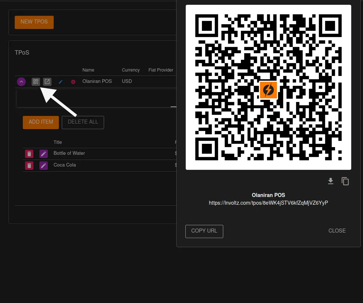Select the Name column header
This screenshot has width=363, height=303.
[x=88, y=70]
